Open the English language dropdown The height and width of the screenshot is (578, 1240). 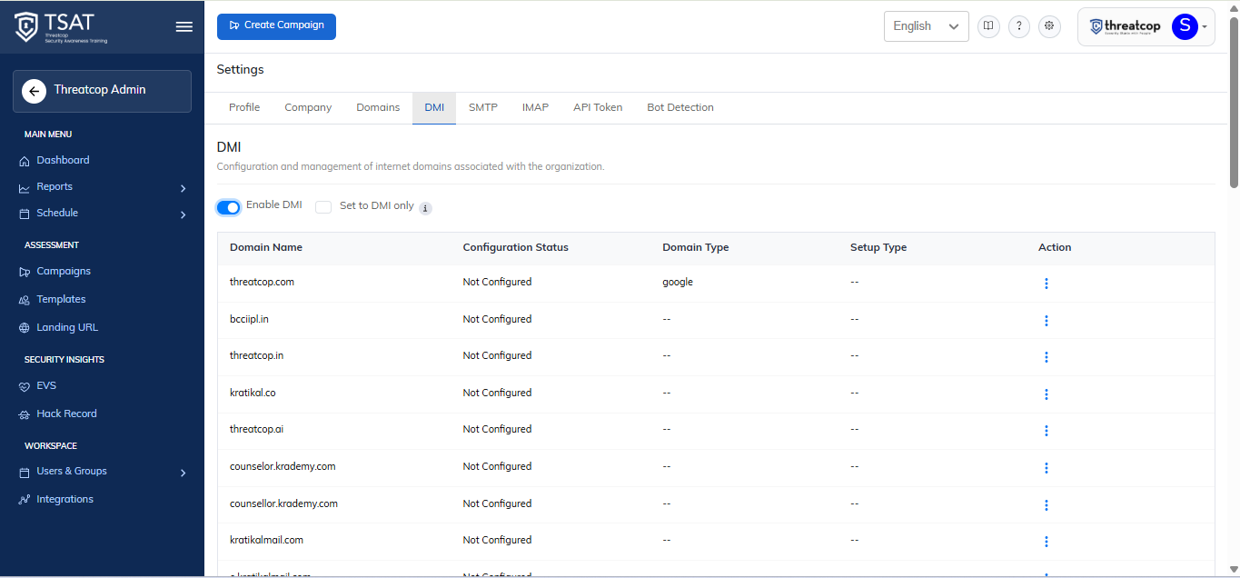(x=926, y=26)
